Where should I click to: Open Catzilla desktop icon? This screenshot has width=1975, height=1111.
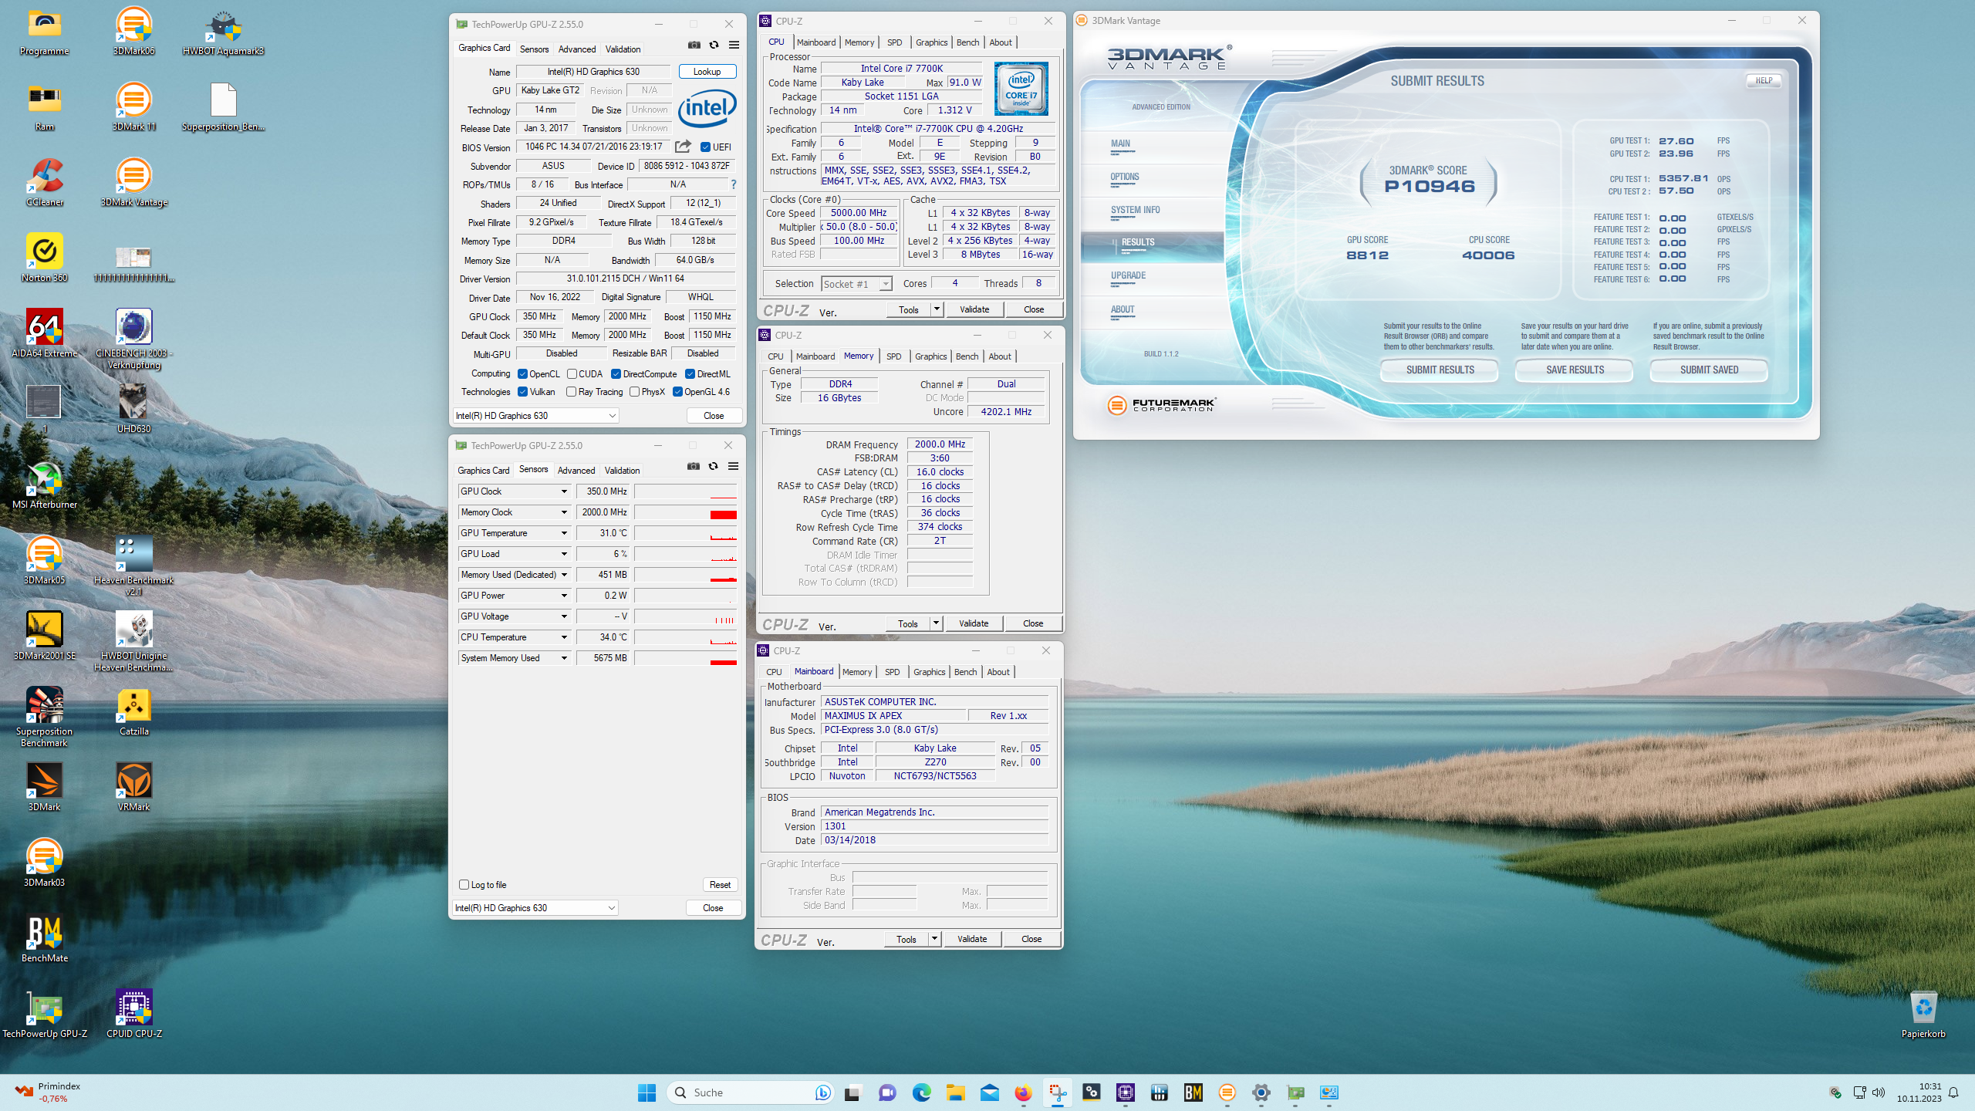point(133,712)
